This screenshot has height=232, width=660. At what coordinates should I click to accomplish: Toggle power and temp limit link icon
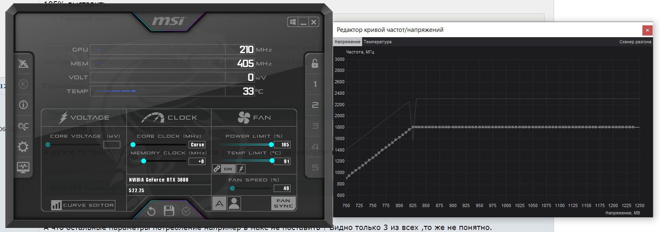(217, 169)
